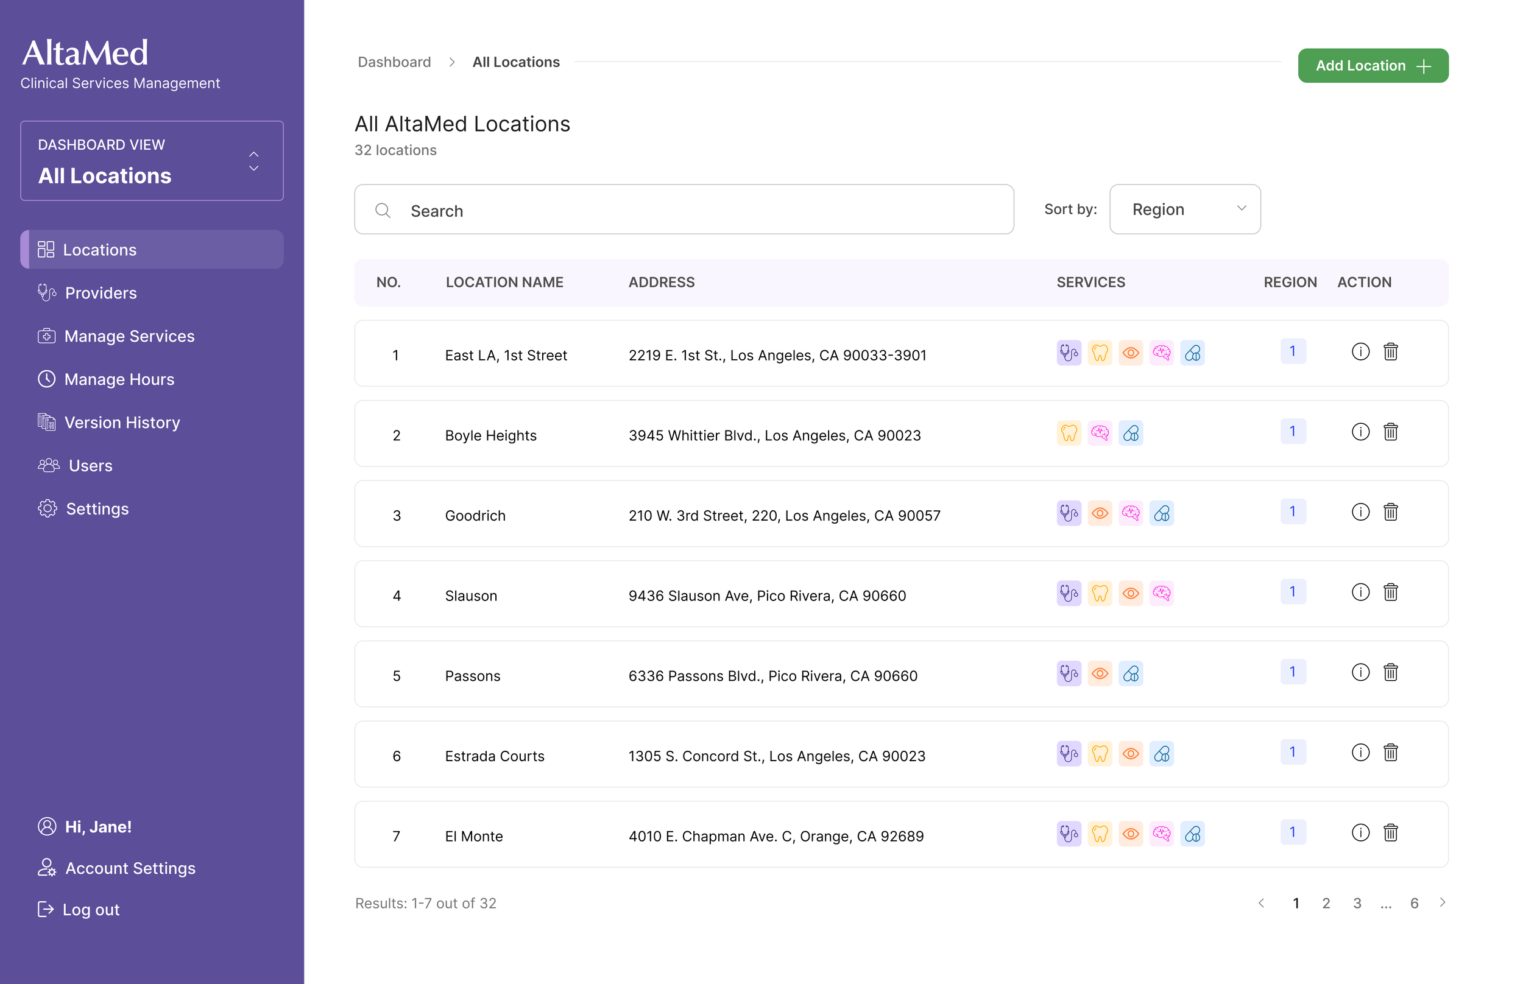1523x984 pixels.
Task: Go to Dashboard breadcrumb link
Action: coord(394,62)
